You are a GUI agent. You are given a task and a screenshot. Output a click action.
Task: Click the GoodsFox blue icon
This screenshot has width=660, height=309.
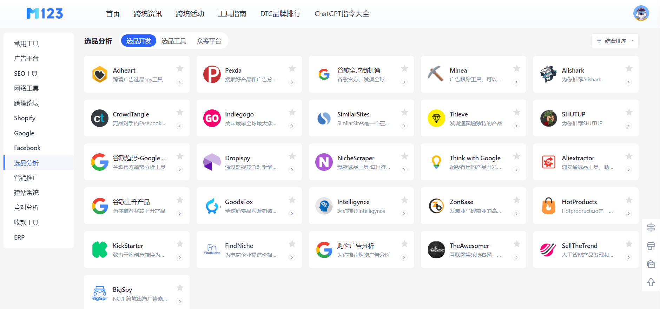tap(212, 206)
